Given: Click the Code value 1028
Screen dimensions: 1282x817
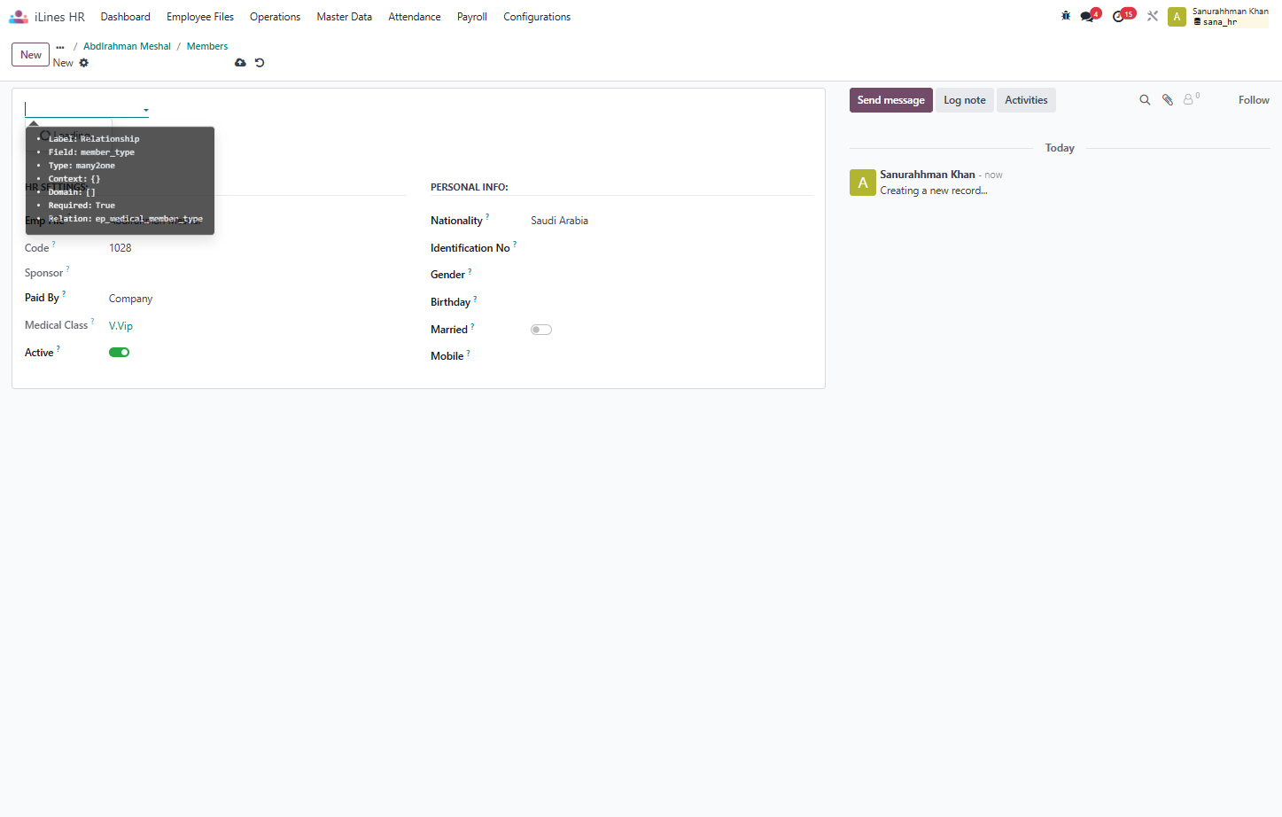Looking at the screenshot, I should coord(120,248).
